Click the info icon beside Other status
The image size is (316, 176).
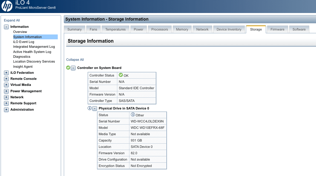133,115
